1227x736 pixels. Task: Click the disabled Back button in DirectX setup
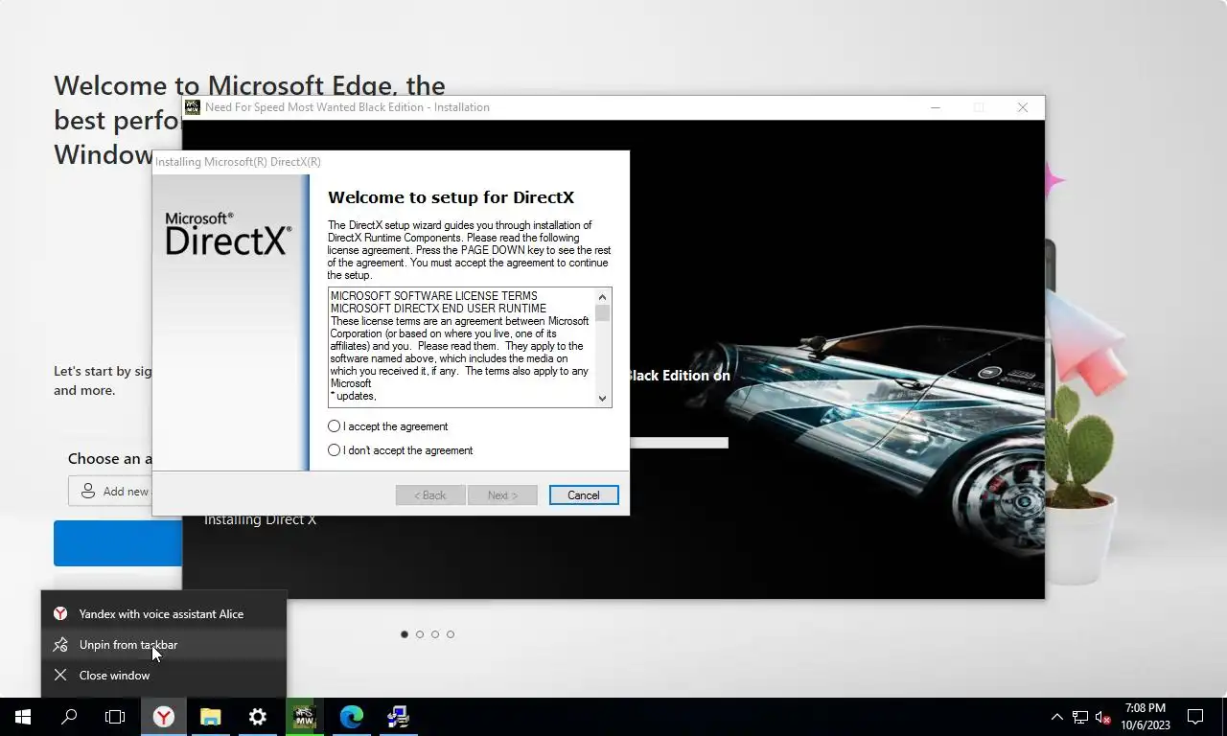pos(430,495)
